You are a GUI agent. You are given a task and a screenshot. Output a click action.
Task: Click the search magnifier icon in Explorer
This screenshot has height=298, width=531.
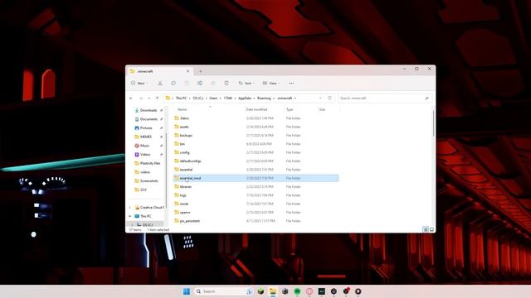coord(426,99)
